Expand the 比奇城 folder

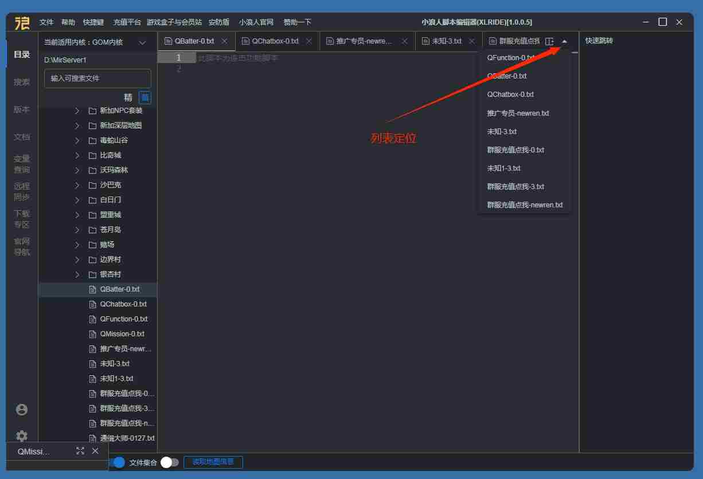(77, 155)
